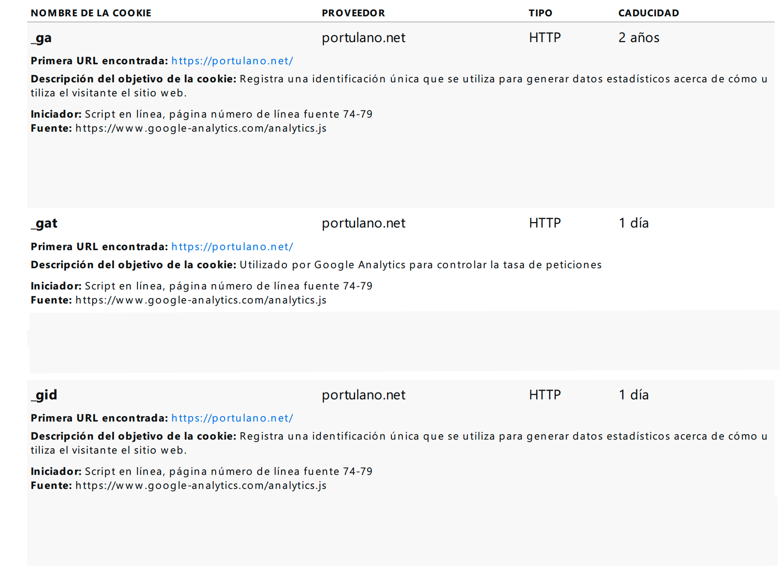The image size is (780, 568).
Task: Click the portulano.net provider in the _gid row
Action: click(363, 395)
